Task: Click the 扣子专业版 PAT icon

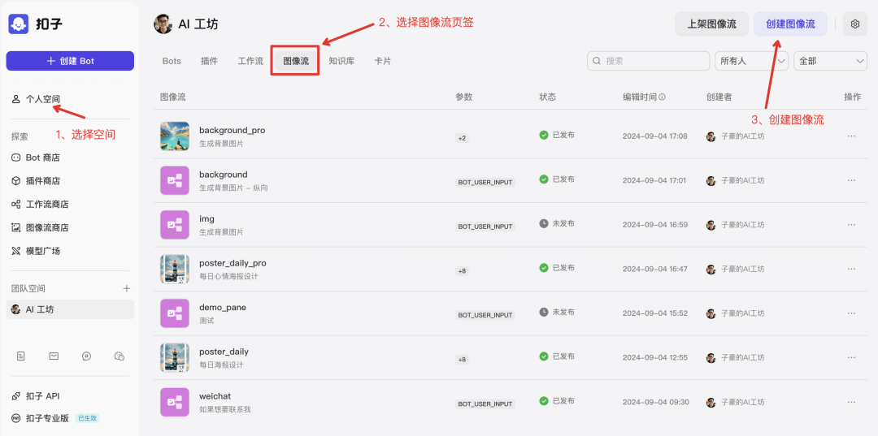Action: point(15,418)
